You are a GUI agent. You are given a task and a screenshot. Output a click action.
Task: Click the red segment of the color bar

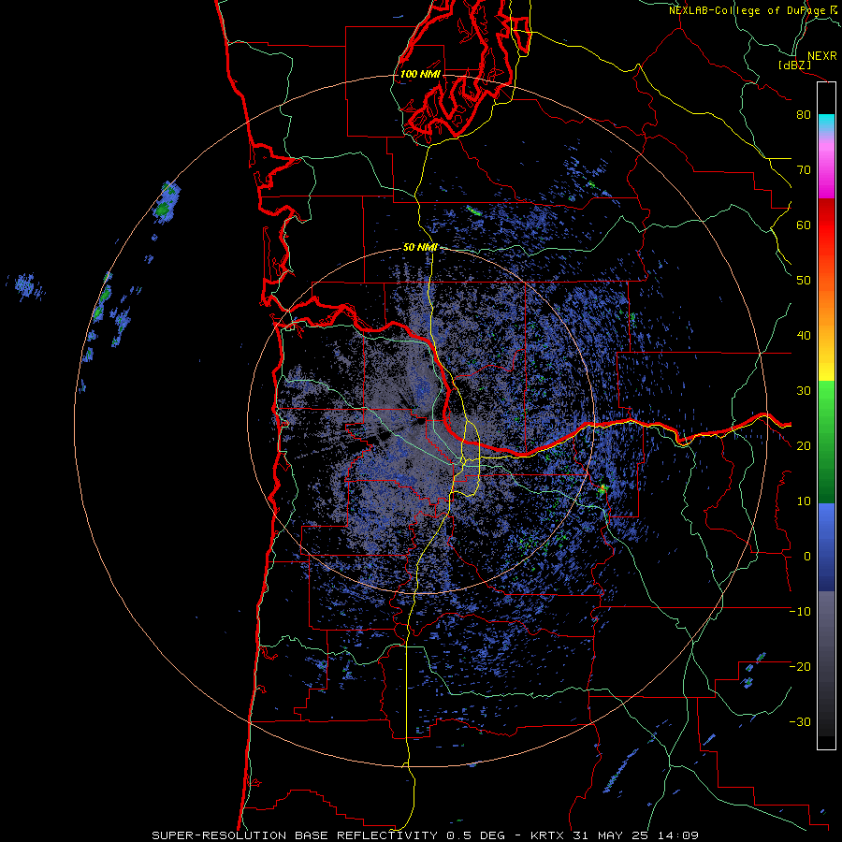(x=826, y=225)
